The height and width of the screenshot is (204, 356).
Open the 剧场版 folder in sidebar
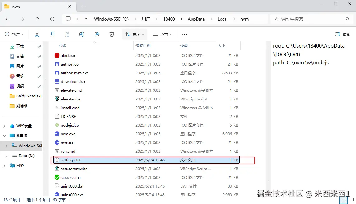[x=19, y=106]
